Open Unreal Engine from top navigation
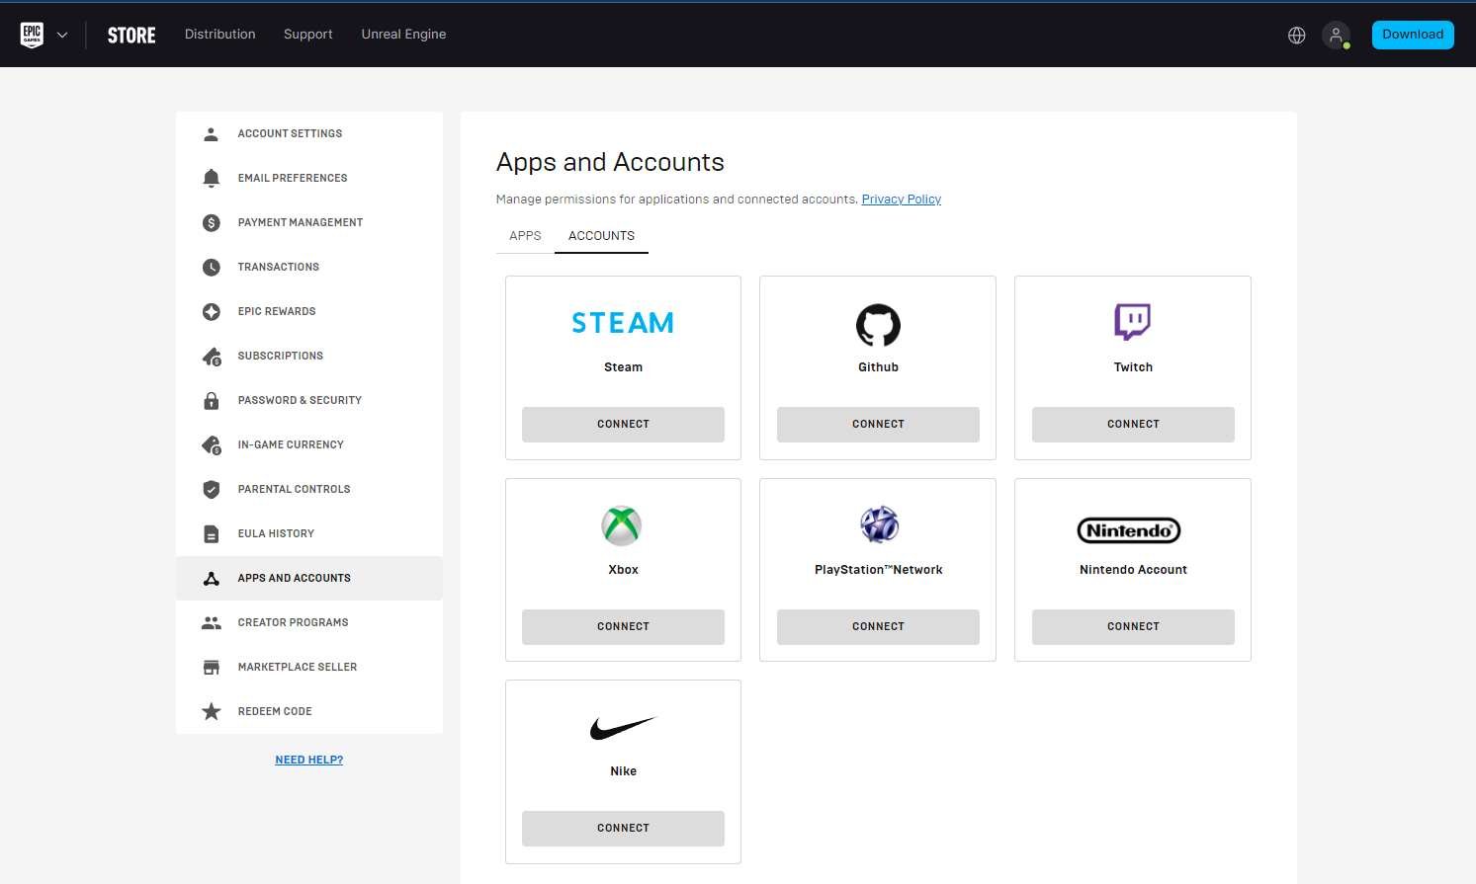1476x884 pixels. [403, 35]
